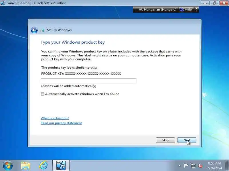Viewport: 229px width, 171px height.
Task: Minimize the VirtualBox window
Action: pos(205,3)
